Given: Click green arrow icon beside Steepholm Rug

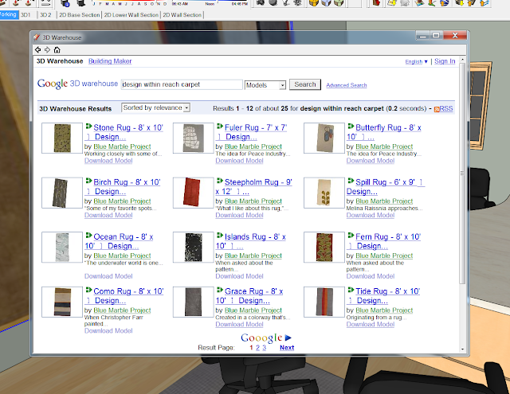Looking at the screenshot, I should [x=220, y=181].
